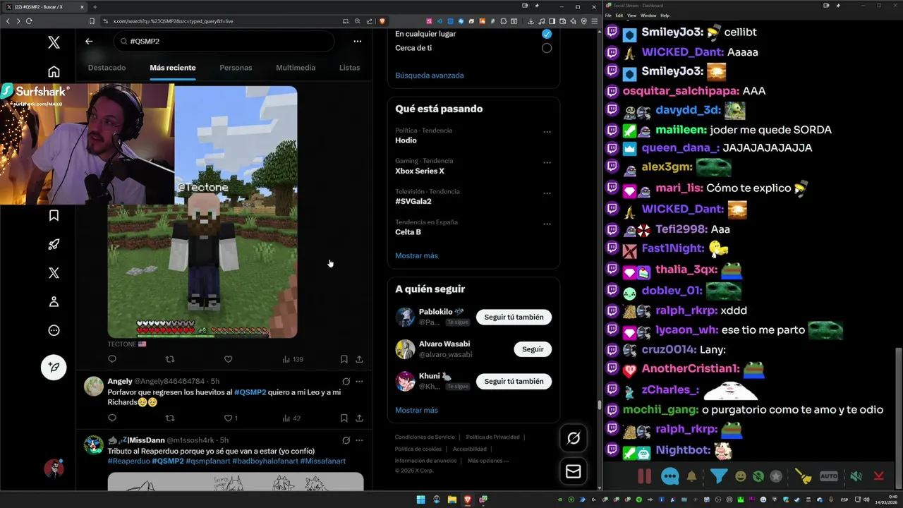Image resolution: width=903 pixels, height=508 pixels.
Task: Open the blue funnel filter in Social Stream
Action: tap(718, 476)
